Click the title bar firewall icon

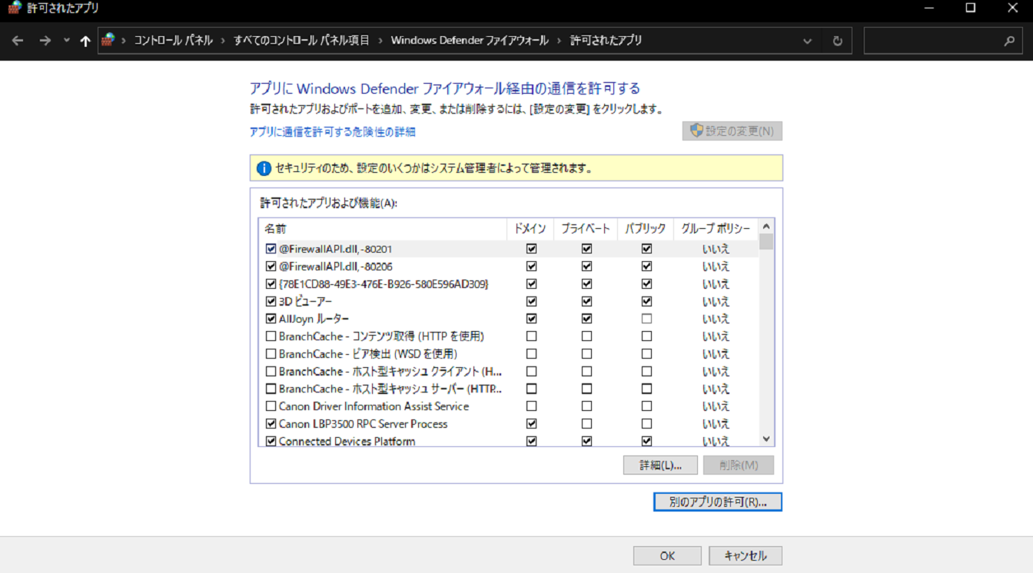14,8
